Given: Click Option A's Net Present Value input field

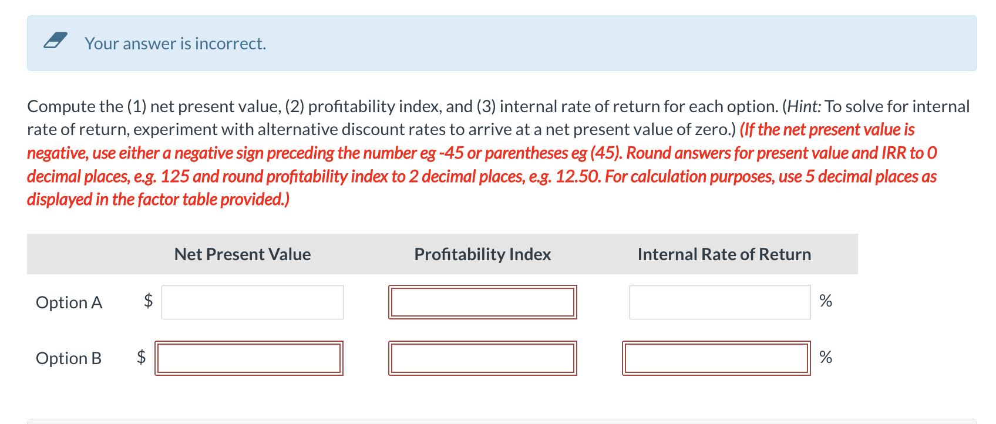Looking at the screenshot, I should coord(252,302).
